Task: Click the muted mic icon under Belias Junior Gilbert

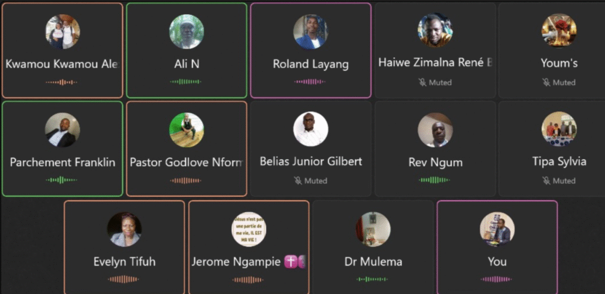Action: coord(298,180)
